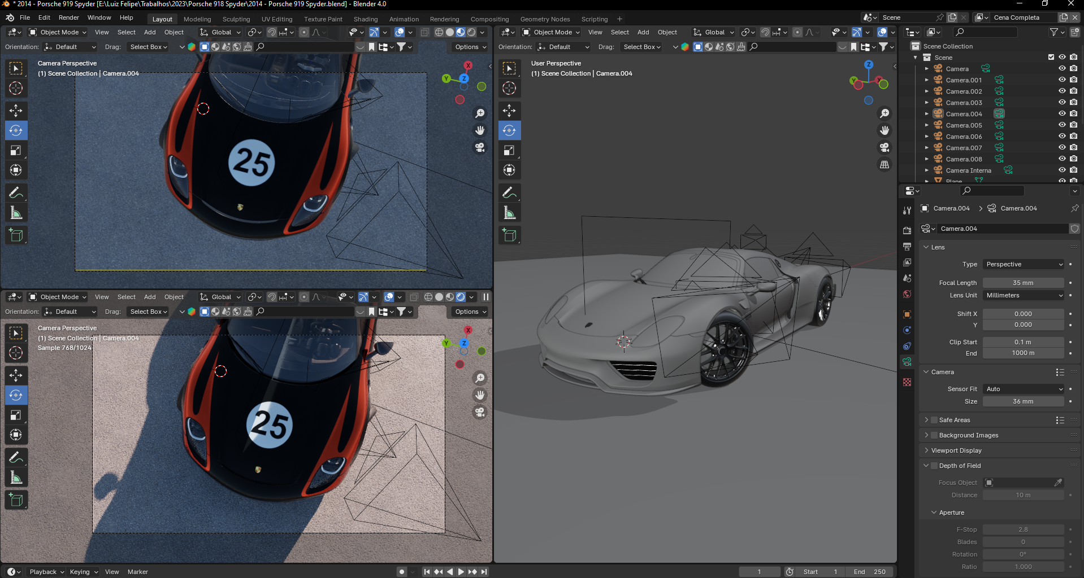This screenshot has width=1084, height=578.
Task: Select the Scale tool in top-left viewport
Action: (16, 150)
